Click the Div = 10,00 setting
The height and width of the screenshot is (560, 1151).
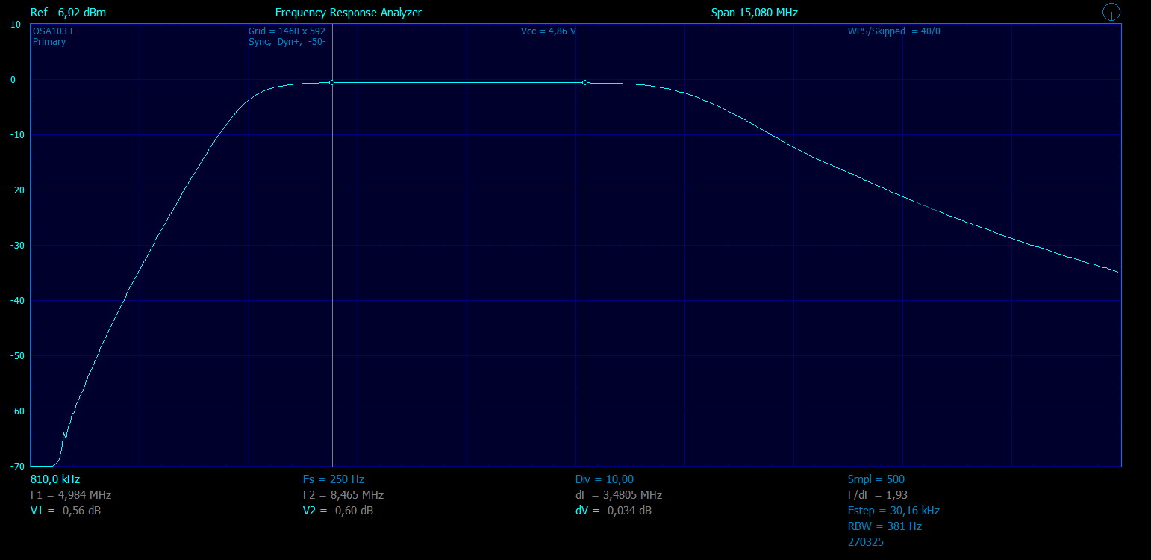(x=605, y=479)
